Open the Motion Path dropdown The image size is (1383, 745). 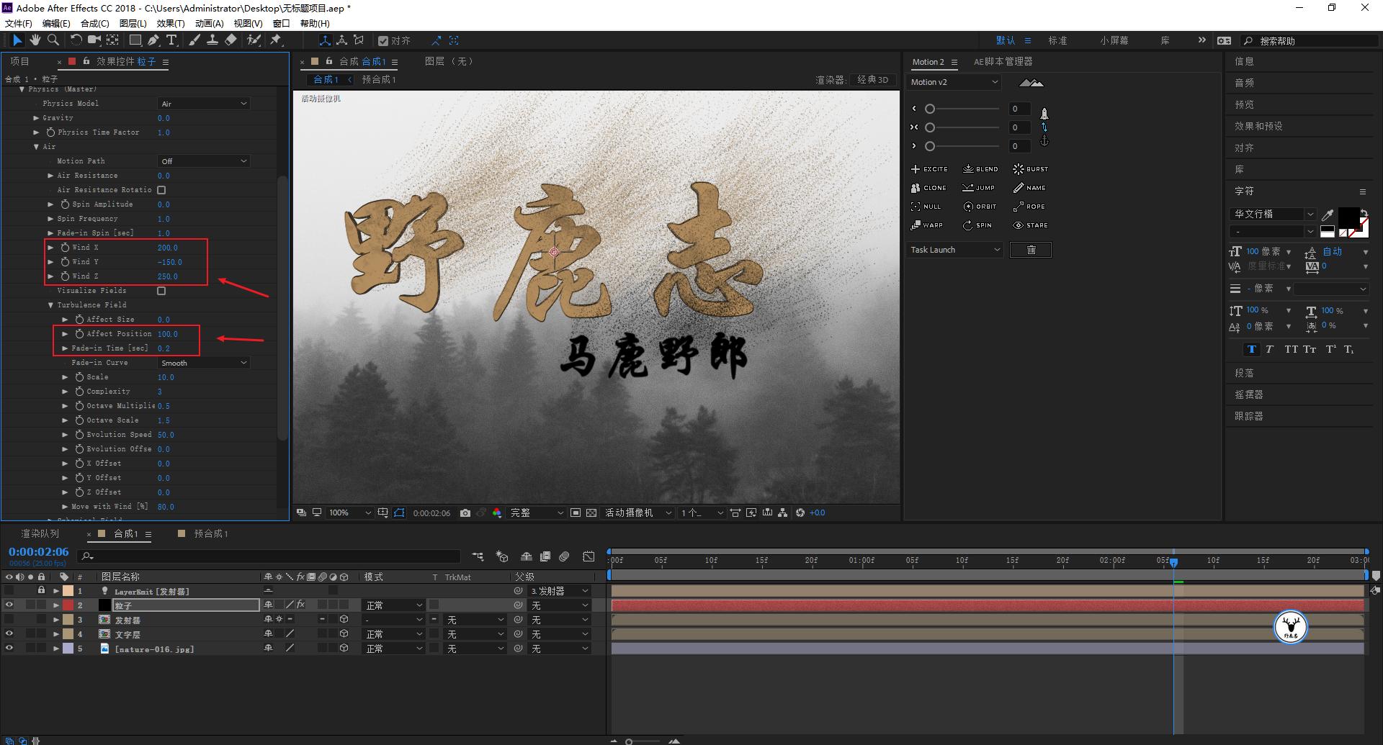tap(203, 161)
